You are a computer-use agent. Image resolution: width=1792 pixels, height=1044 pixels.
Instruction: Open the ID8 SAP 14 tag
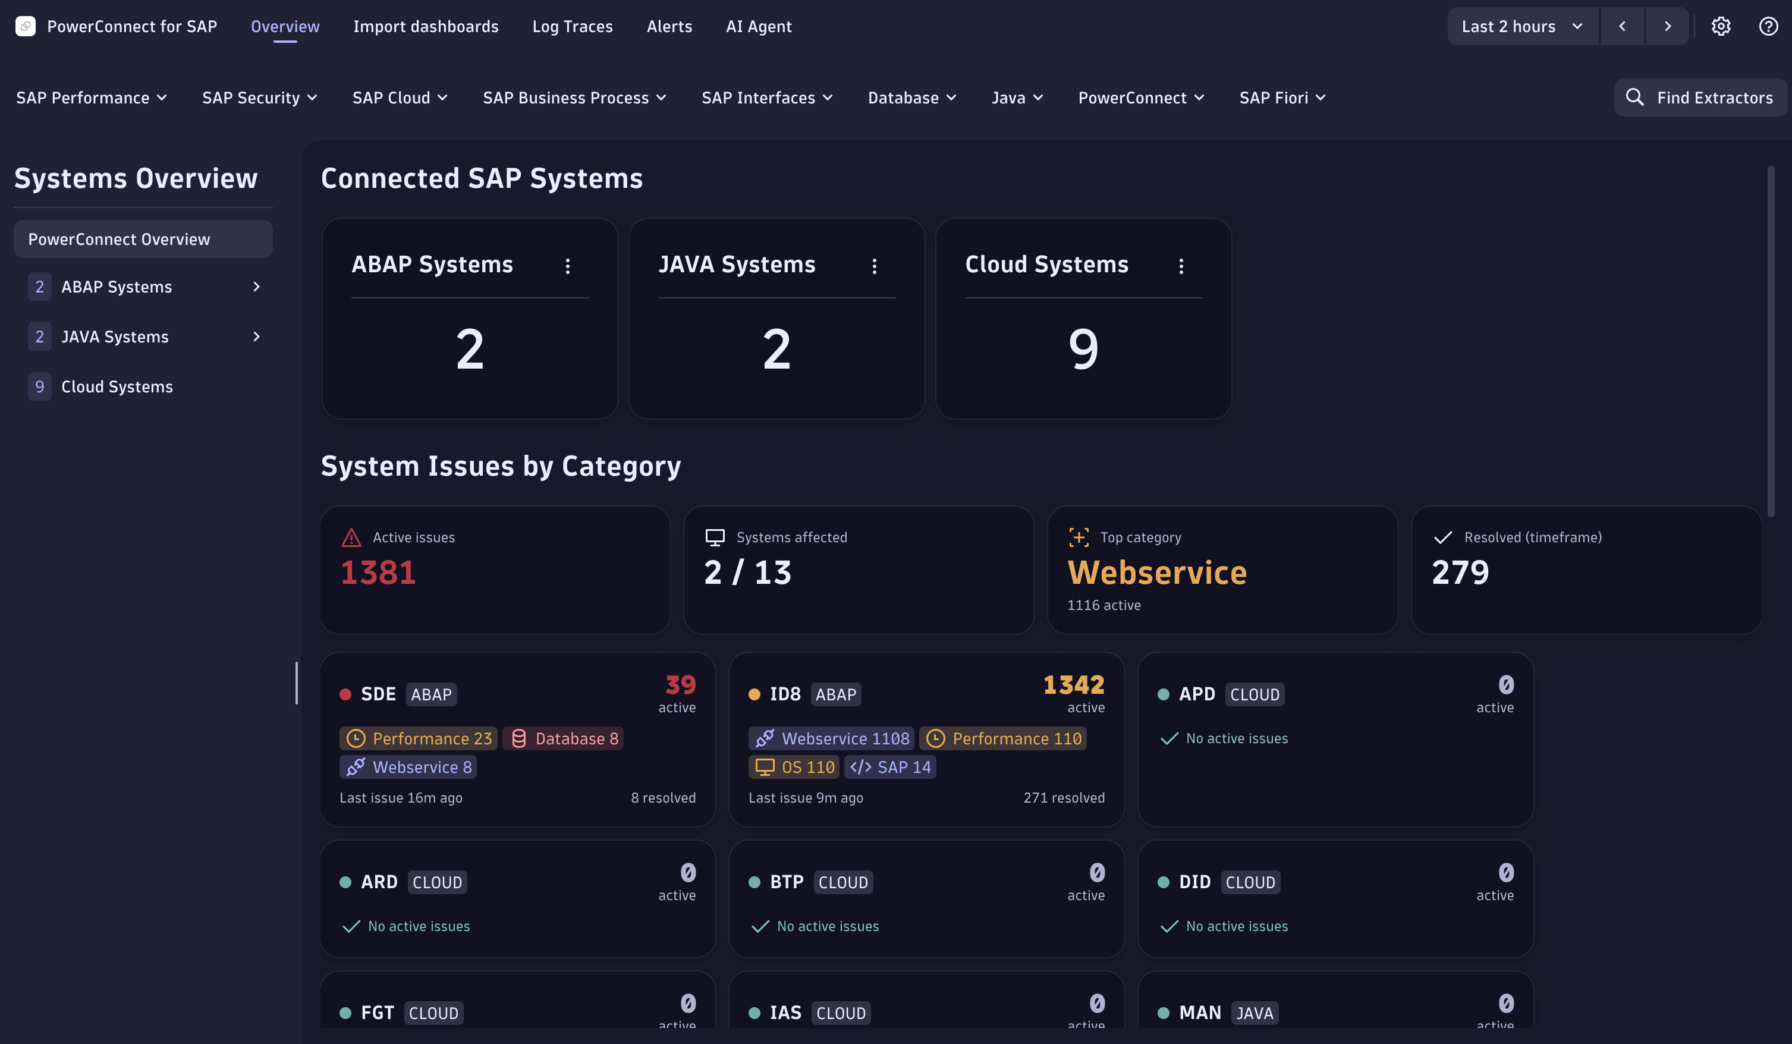[x=889, y=766]
